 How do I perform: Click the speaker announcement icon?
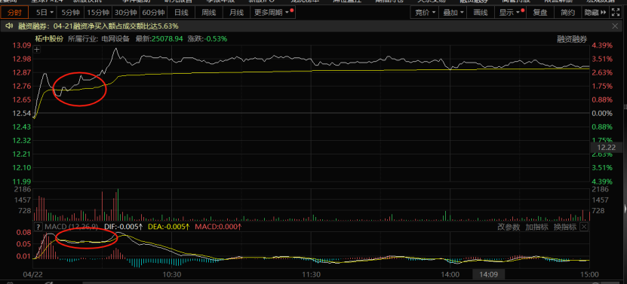(x=10, y=26)
